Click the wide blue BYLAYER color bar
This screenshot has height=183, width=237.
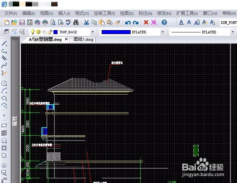pos(116,32)
